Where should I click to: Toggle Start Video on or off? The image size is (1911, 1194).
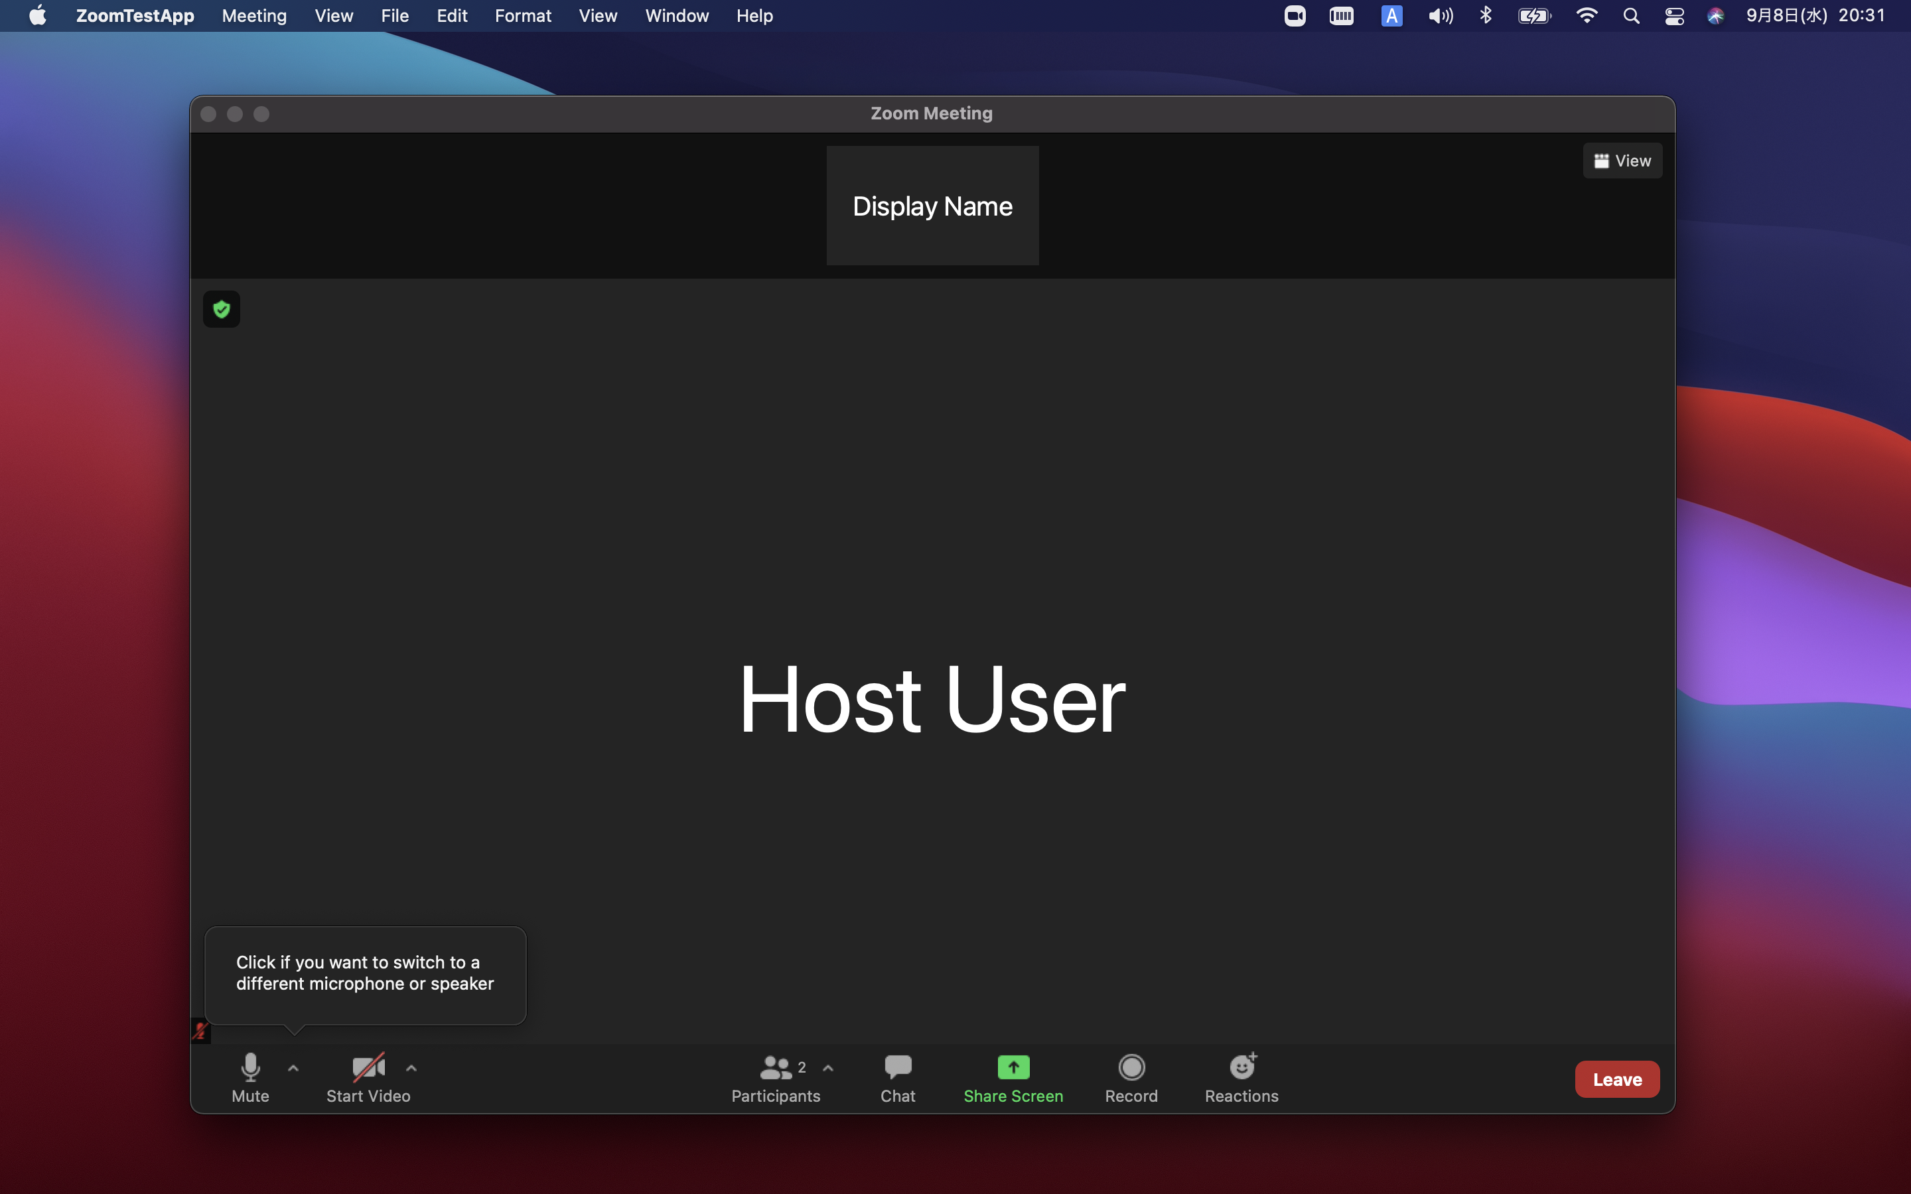[x=368, y=1077]
